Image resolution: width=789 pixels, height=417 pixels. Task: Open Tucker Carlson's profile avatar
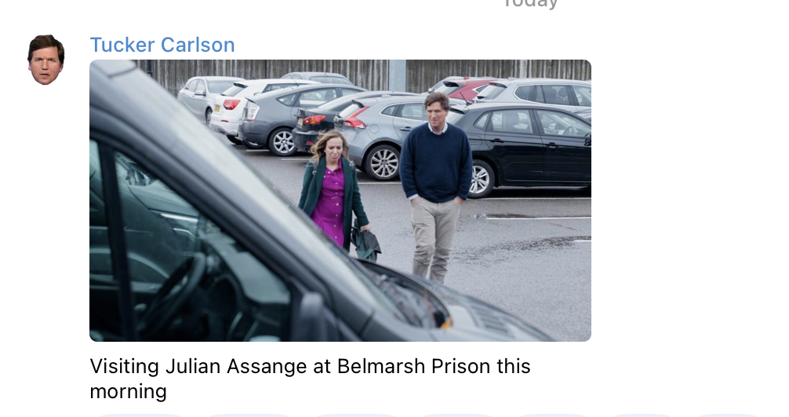pyautogui.click(x=45, y=60)
